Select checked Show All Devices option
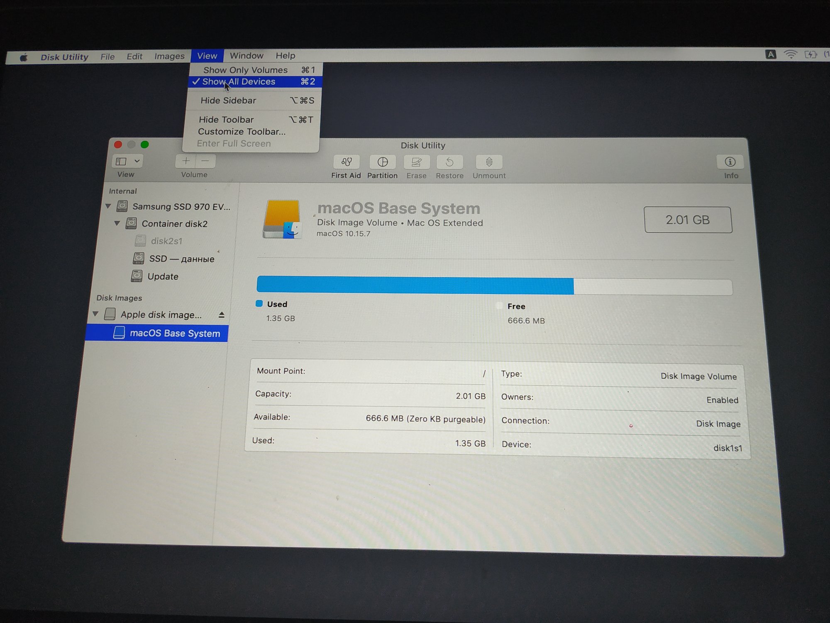This screenshot has height=623, width=830. 239,82
